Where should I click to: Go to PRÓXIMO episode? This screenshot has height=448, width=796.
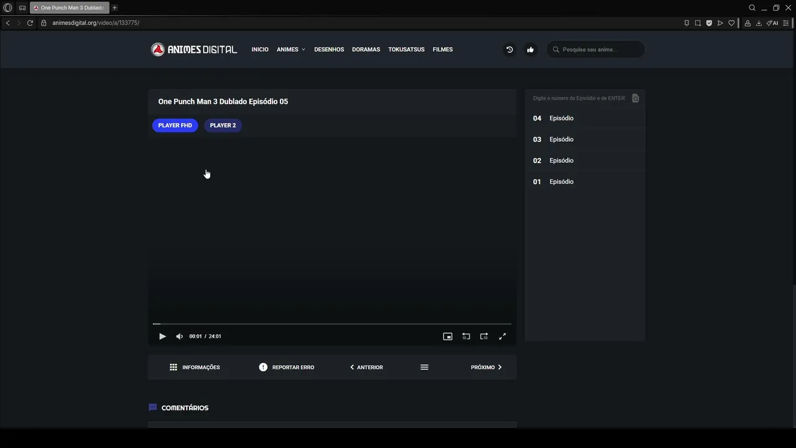click(486, 368)
